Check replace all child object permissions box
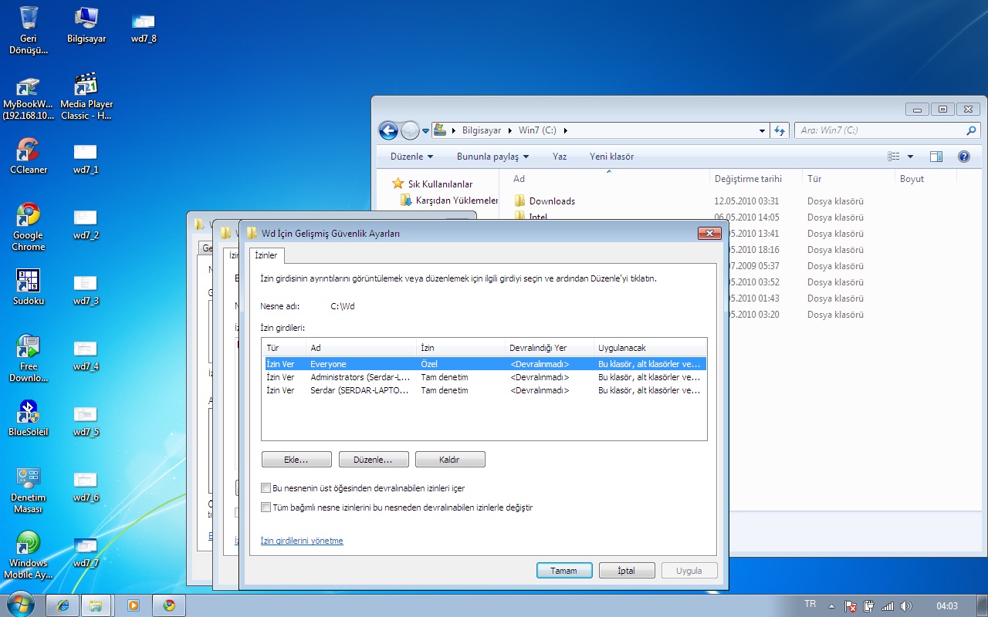This screenshot has height=617, width=988. coord(266,507)
